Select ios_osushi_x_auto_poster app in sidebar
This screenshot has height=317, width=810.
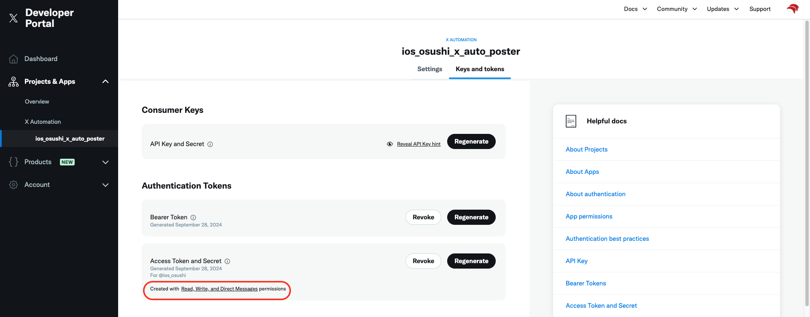point(70,139)
